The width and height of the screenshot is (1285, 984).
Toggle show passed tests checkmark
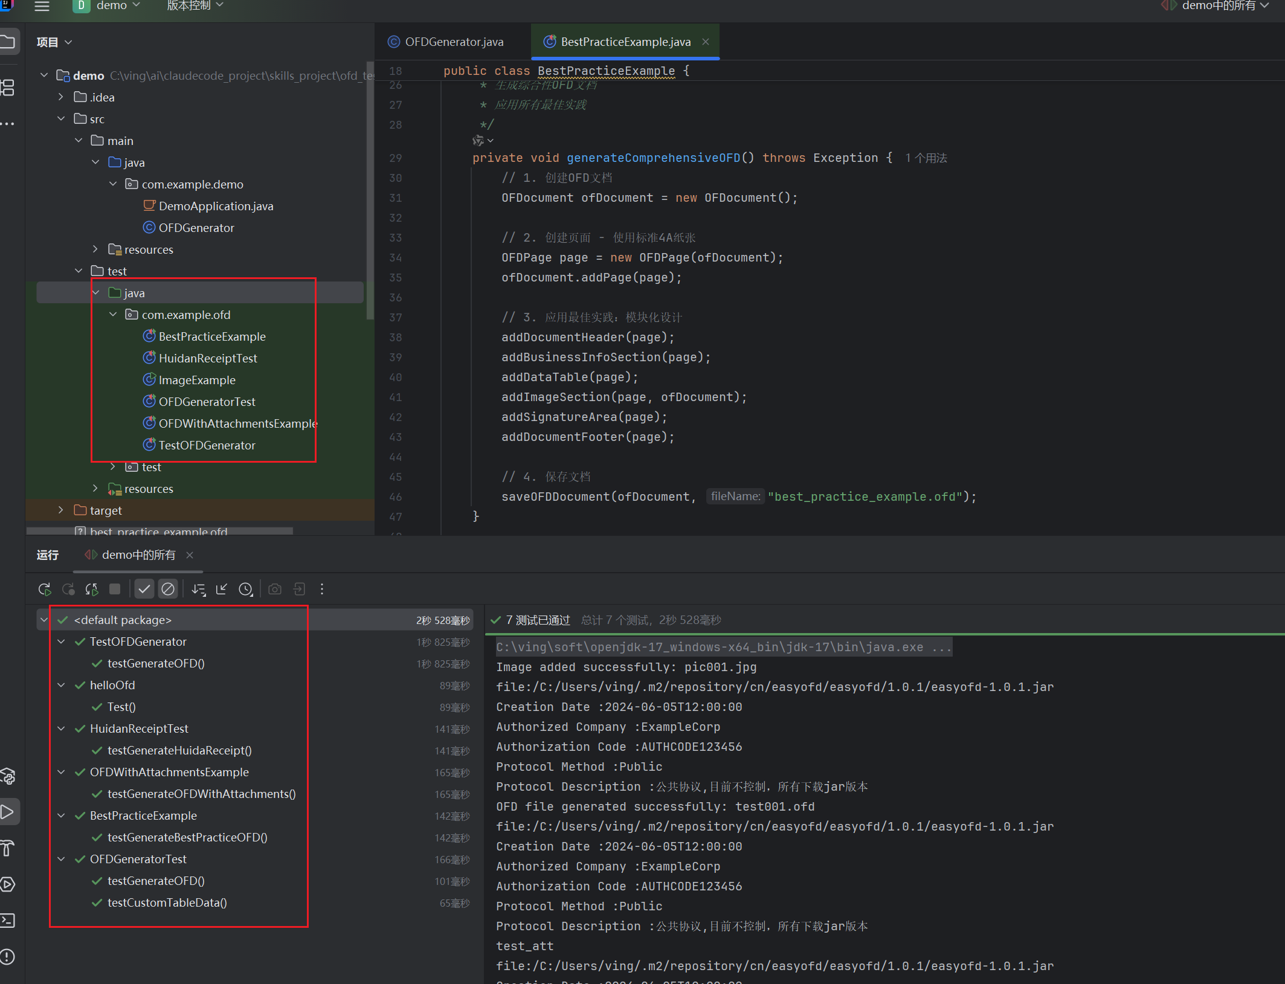tap(144, 589)
